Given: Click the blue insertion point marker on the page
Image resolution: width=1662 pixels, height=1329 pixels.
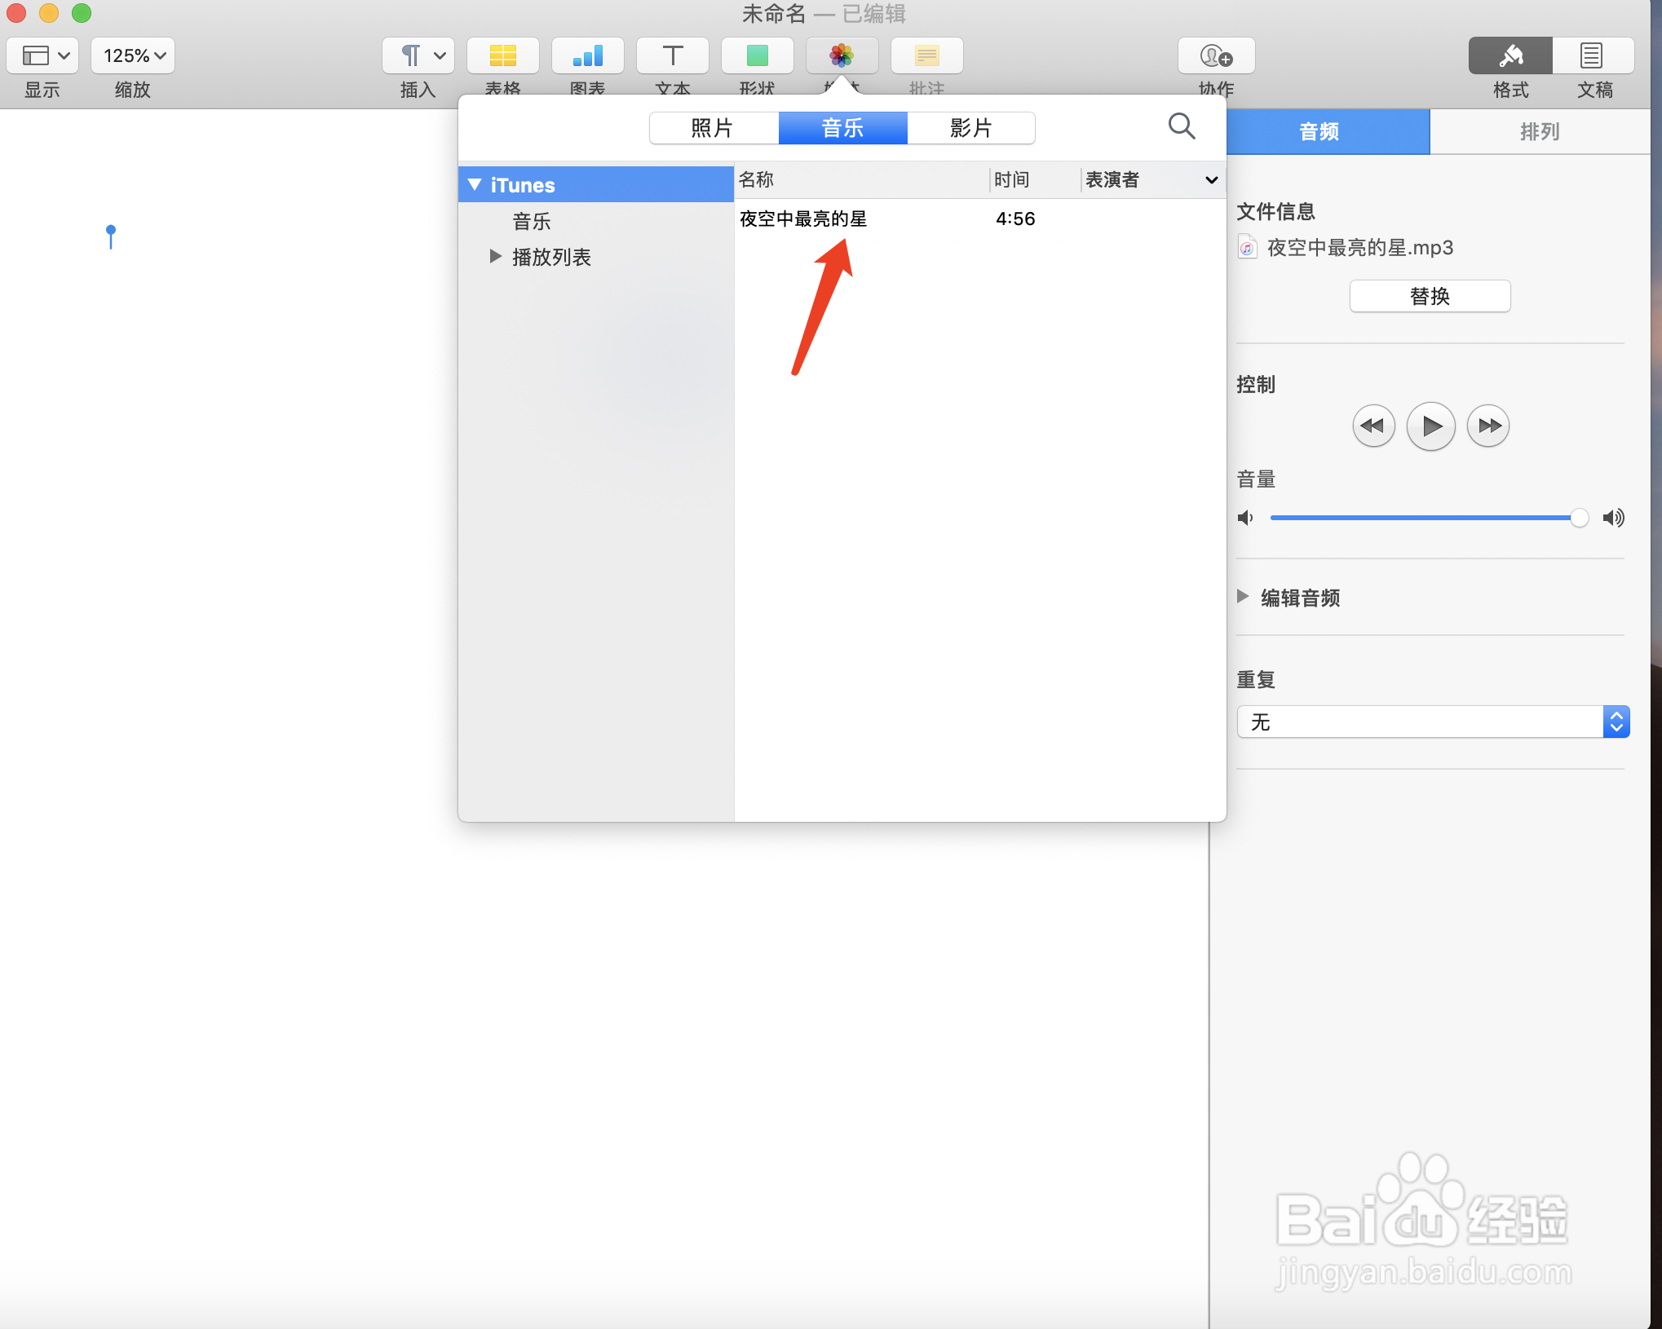Looking at the screenshot, I should tap(111, 236).
